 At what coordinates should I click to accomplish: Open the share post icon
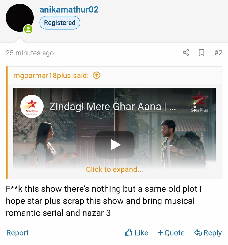pos(186,53)
